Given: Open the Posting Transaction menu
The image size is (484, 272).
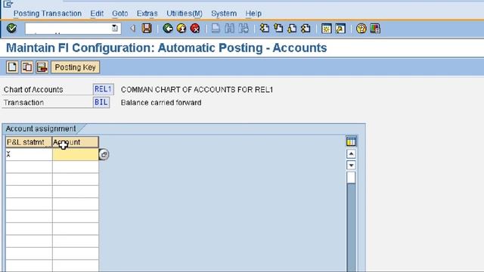Looking at the screenshot, I should 48,14.
